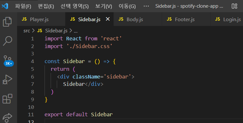Switch to the Login.js tab
This screenshot has width=243, height=123.
pyautogui.click(x=227, y=19)
